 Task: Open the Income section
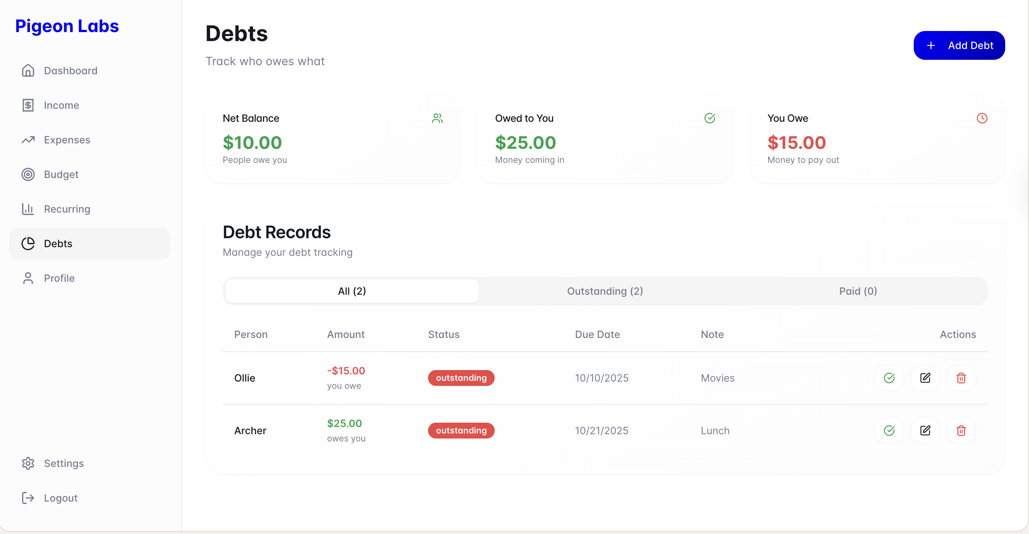click(61, 106)
